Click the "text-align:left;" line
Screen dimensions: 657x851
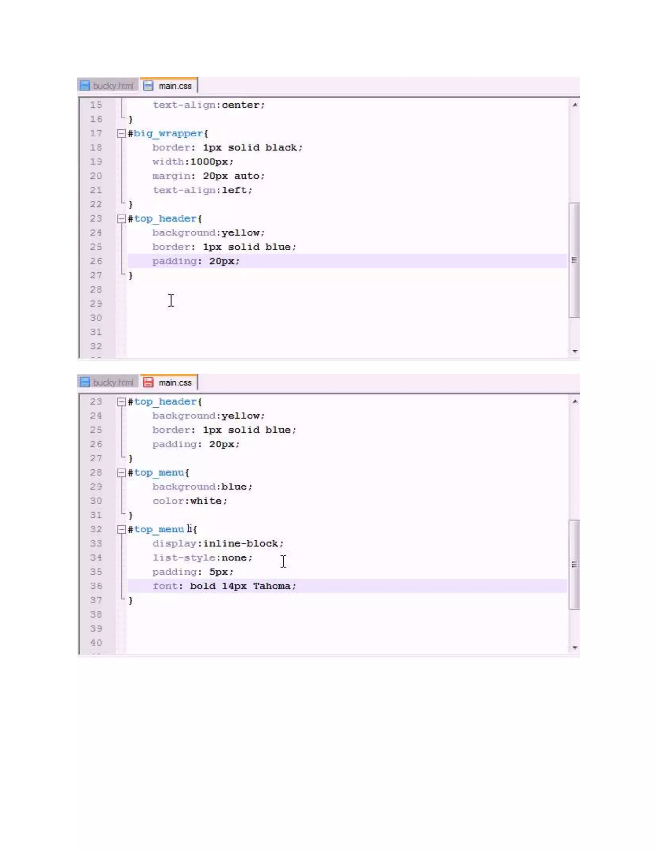[202, 190]
